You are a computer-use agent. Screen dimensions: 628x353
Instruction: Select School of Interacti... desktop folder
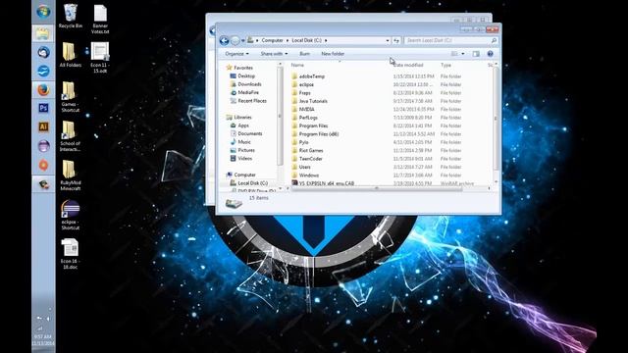click(71, 136)
